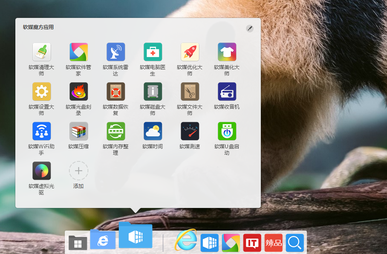Screen dimensions: 387x254
Task: Click the magnifier search dock icon
Action: [x=295, y=243]
